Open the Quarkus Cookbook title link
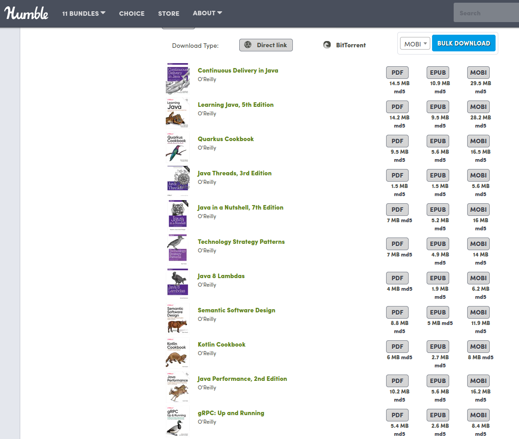Image resolution: width=519 pixels, height=439 pixels. [x=226, y=139]
